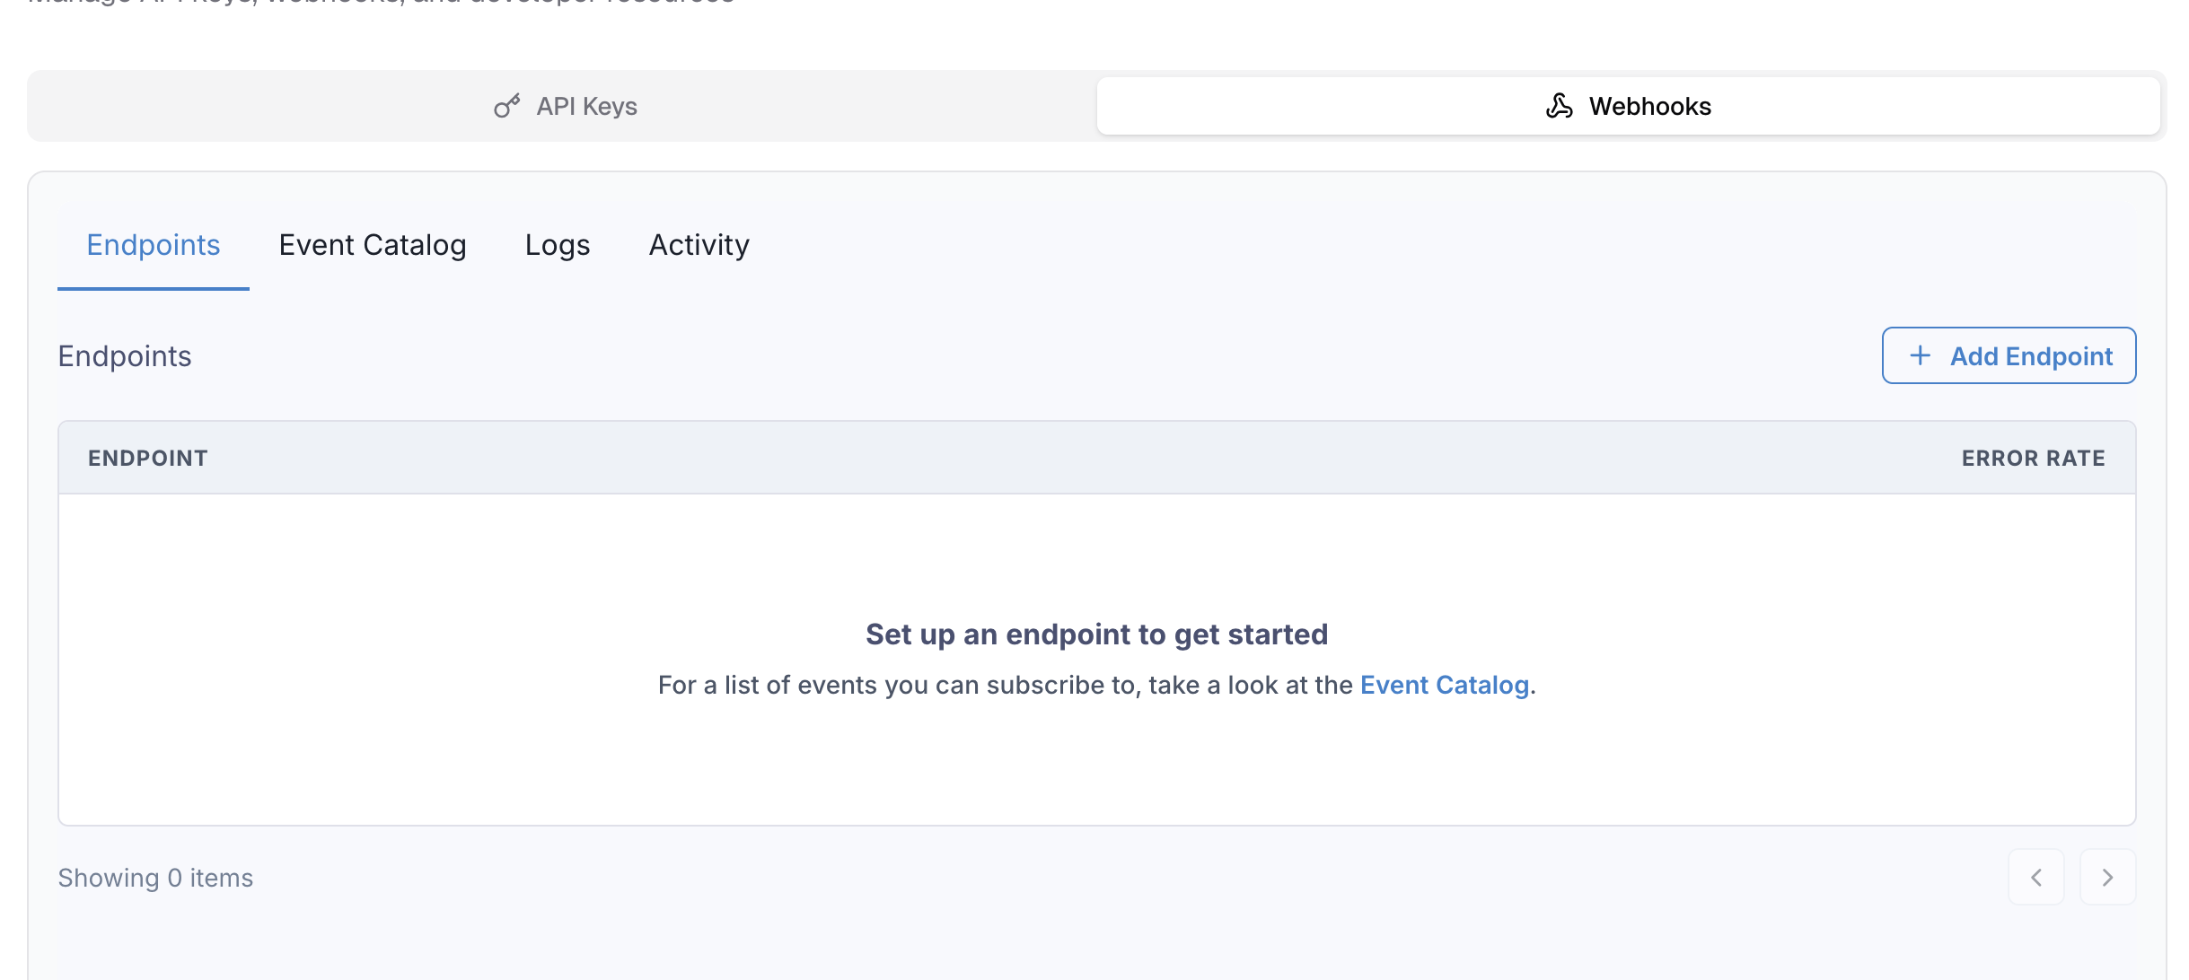Click the Showing 0 items label
Image resolution: width=2189 pixels, height=980 pixels.
[155, 878]
